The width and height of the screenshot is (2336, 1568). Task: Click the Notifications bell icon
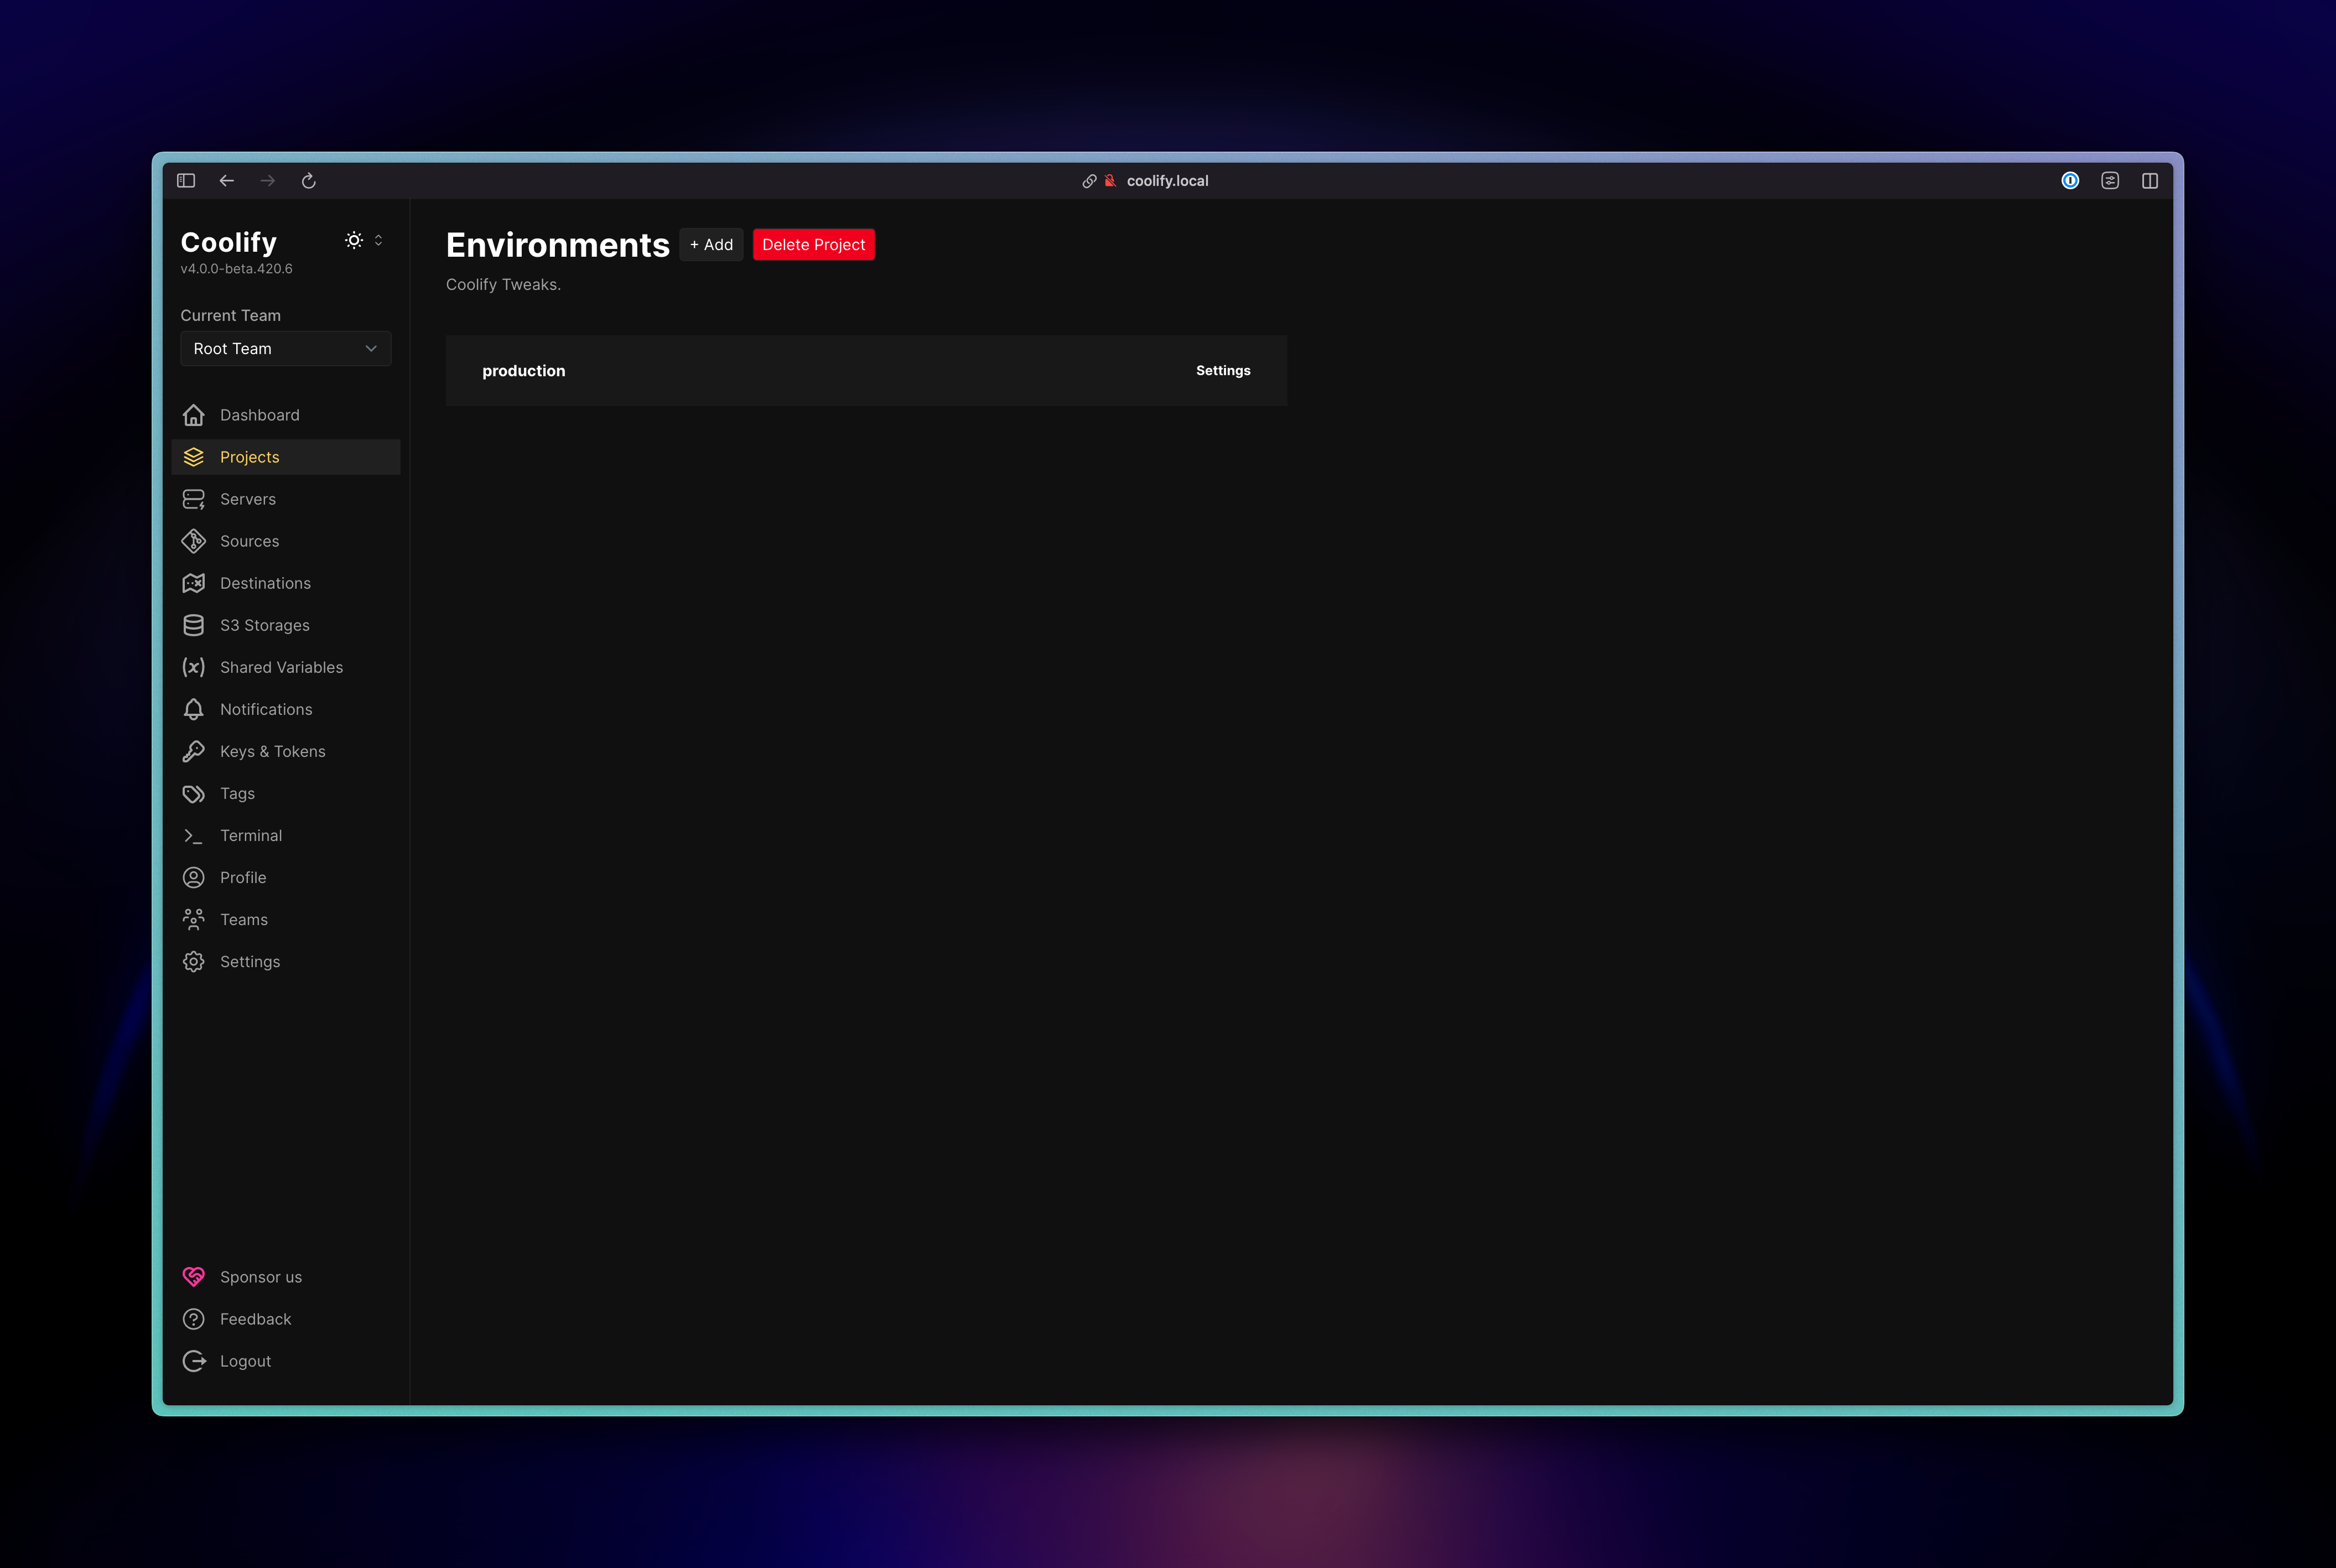click(193, 709)
